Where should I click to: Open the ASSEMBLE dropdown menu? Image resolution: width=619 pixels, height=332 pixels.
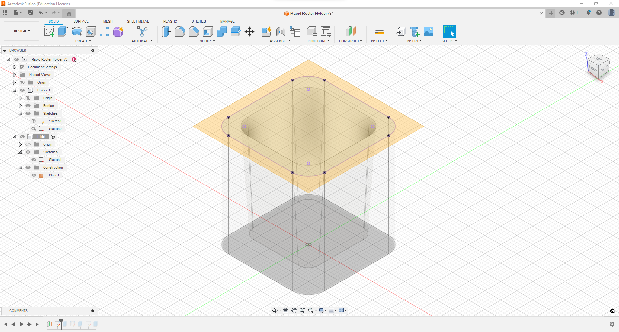[280, 41]
